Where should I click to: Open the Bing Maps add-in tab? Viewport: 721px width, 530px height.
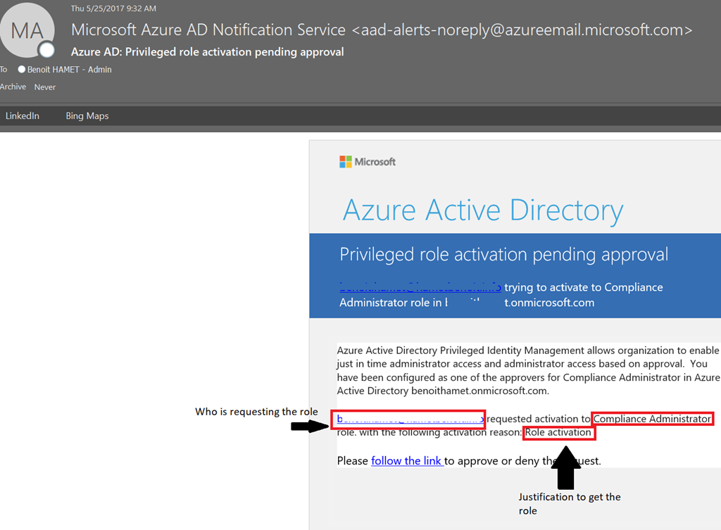coord(87,115)
